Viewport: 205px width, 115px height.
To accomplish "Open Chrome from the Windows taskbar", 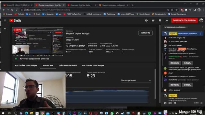I will tap(42, 113).
